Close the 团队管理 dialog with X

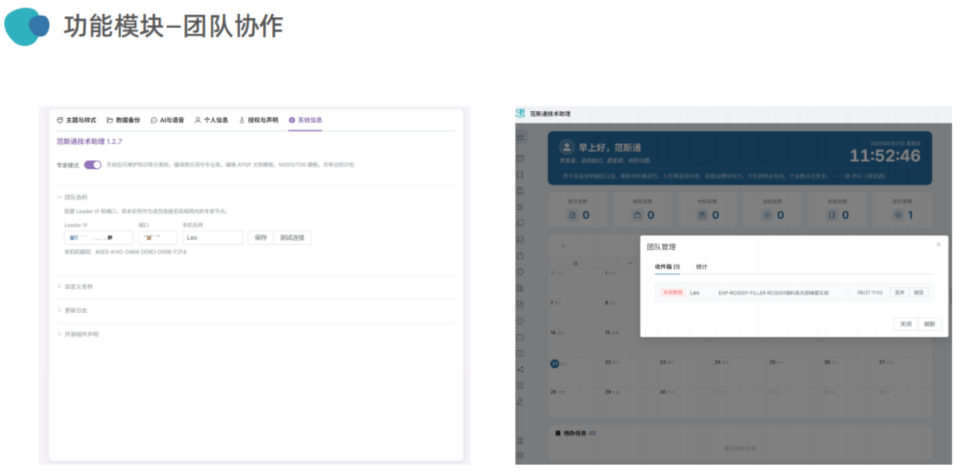point(938,245)
